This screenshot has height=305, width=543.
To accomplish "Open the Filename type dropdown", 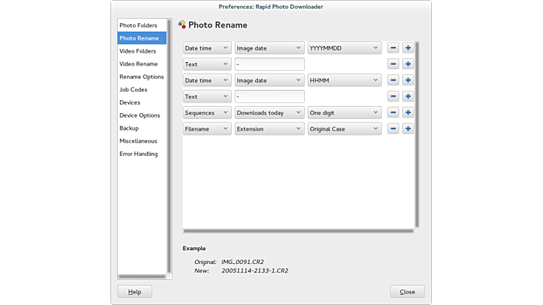I will pyautogui.click(x=207, y=129).
